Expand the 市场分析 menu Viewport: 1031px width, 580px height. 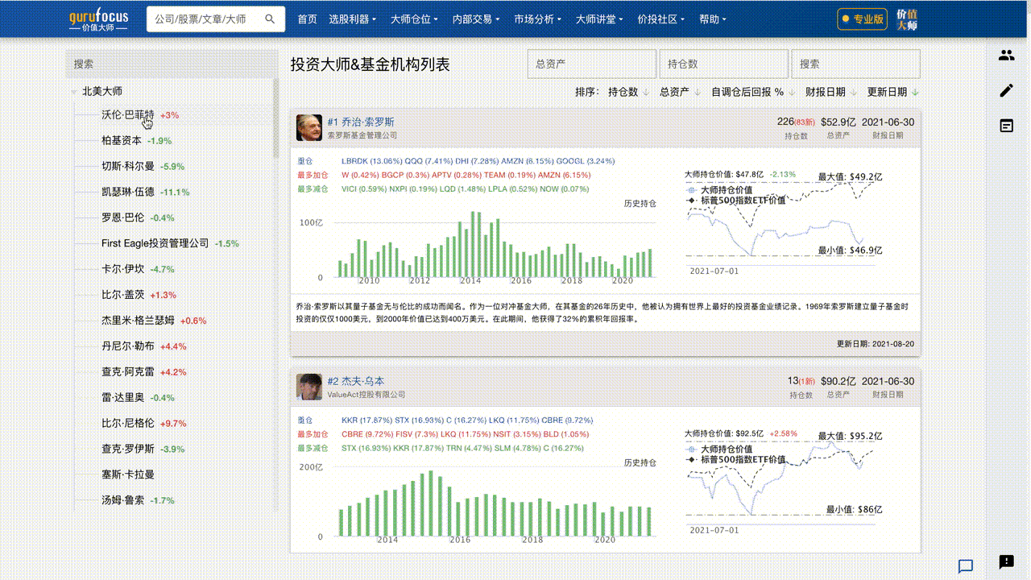(x=539, y=19)
